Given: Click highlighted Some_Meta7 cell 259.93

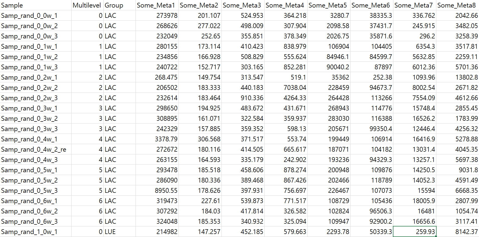Looking at the screenshot, I should click(415, 232).
